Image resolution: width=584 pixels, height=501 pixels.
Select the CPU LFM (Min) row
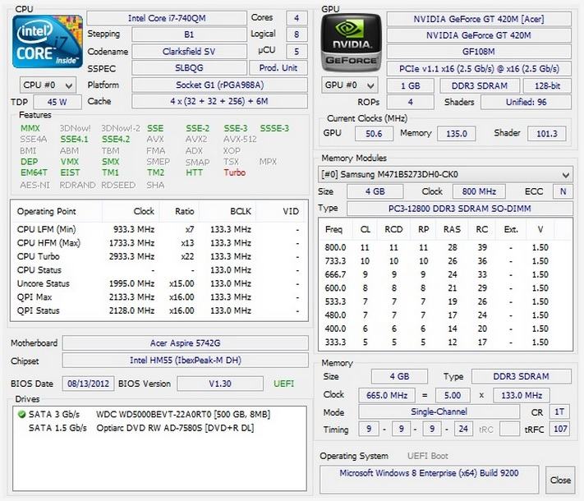[159, 229]
